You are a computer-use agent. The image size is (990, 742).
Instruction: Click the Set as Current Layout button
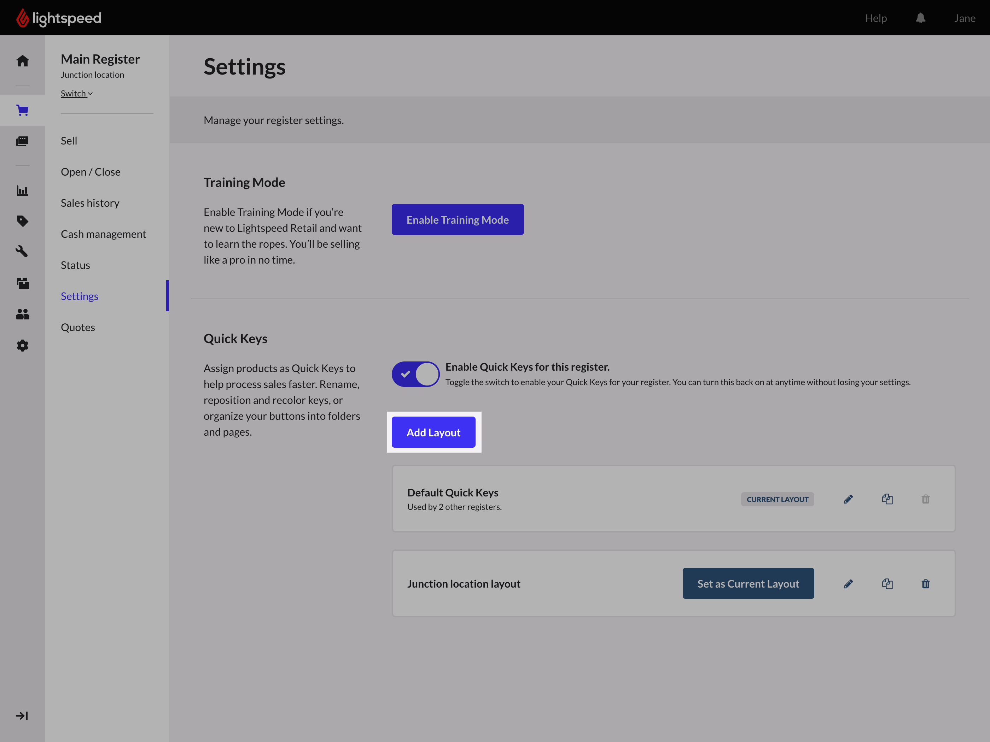[x=748, y=584]
